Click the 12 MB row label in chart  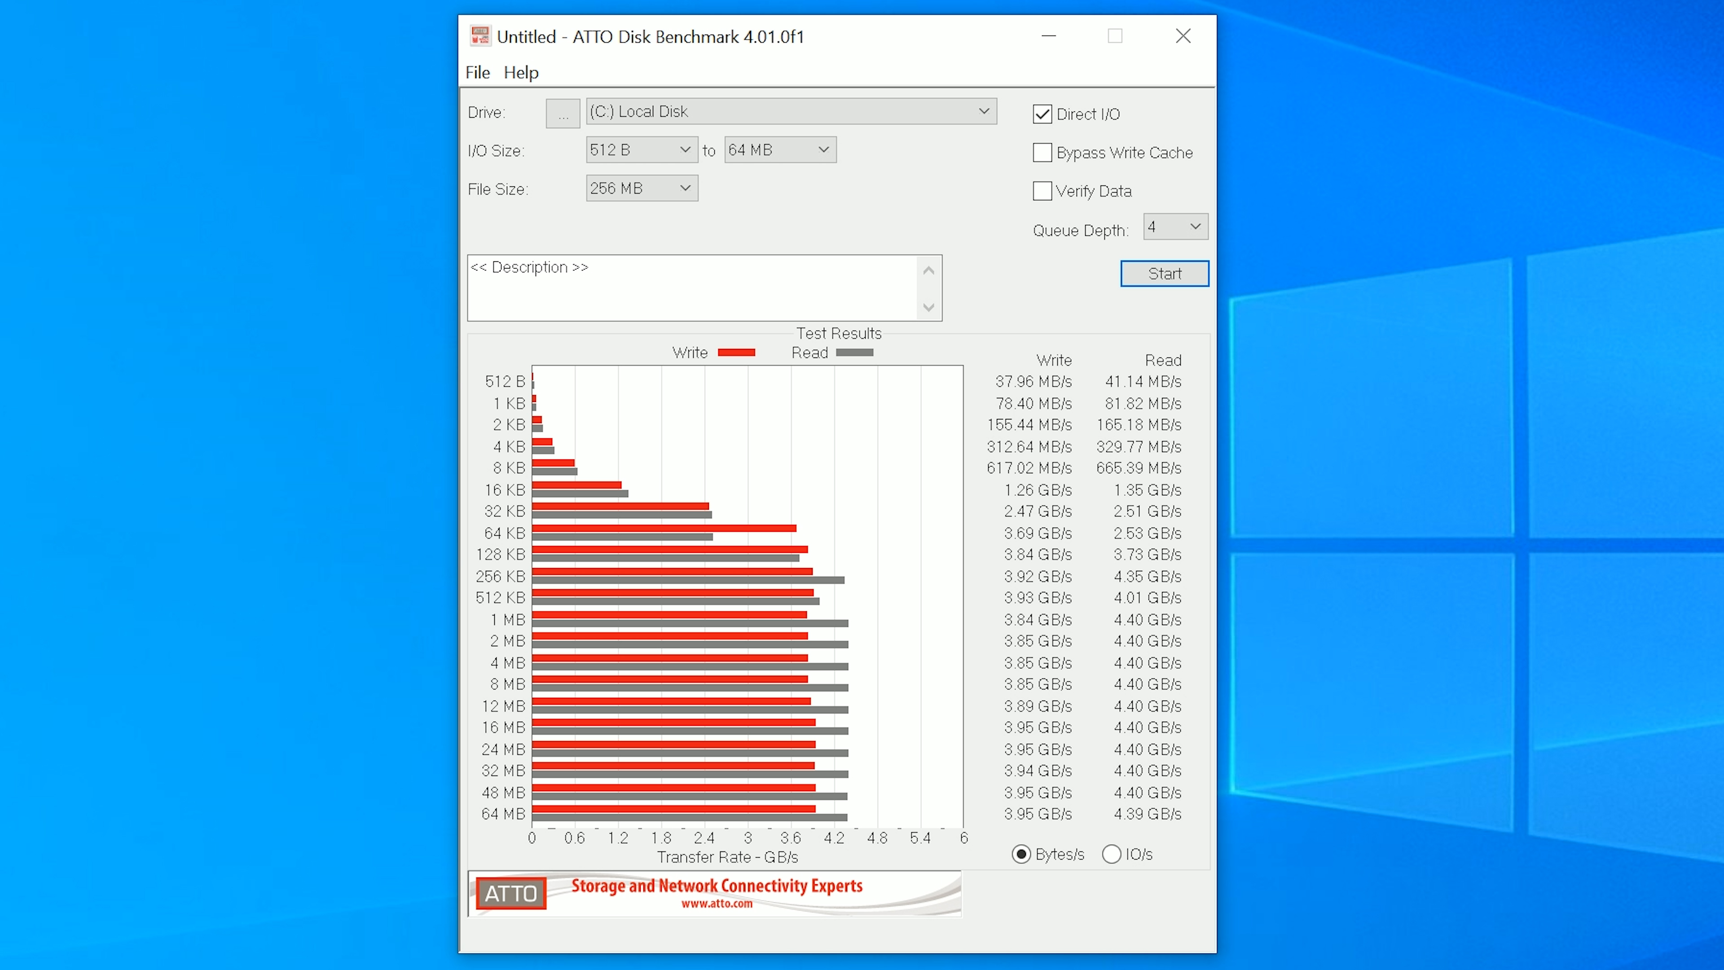(x=503, y=706)
